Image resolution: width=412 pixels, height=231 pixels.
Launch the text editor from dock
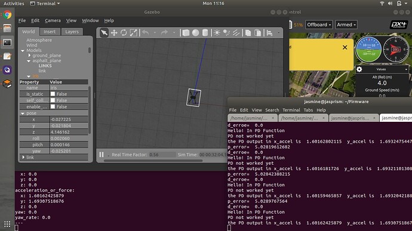pos(7,56)
